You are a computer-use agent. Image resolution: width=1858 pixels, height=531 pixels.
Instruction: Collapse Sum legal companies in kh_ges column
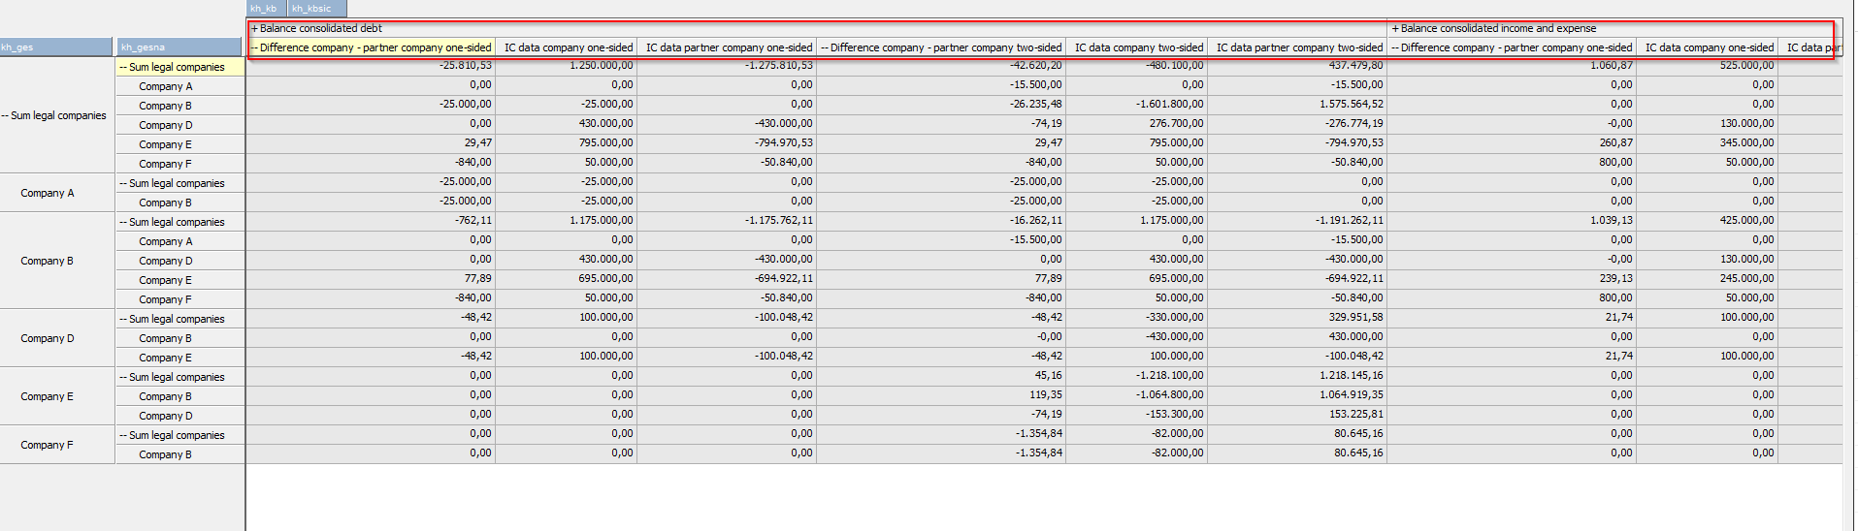point(6,116)
